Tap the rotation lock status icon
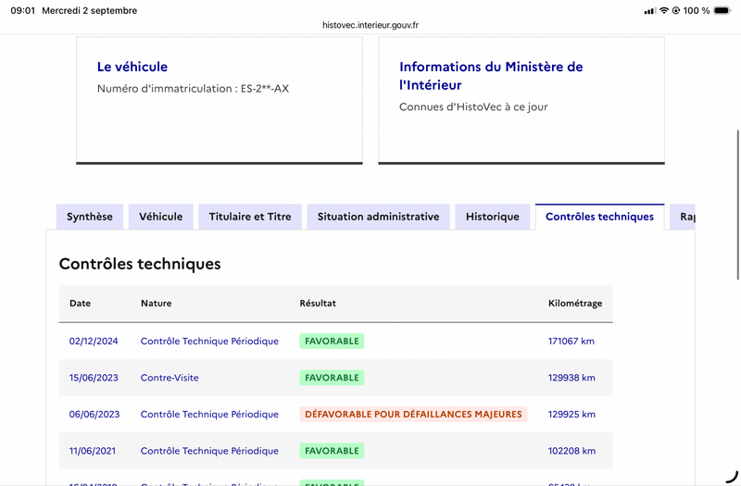This screenshot has height=486, width=741. tap(676, 10)
